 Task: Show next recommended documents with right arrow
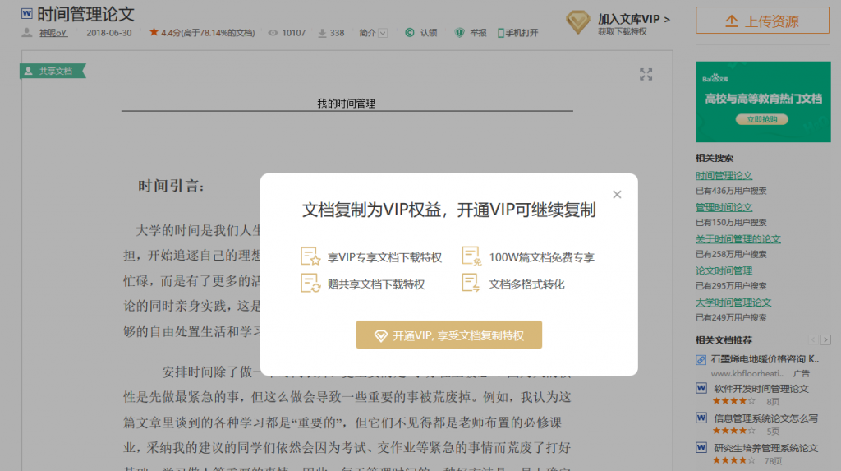[825, 339]
